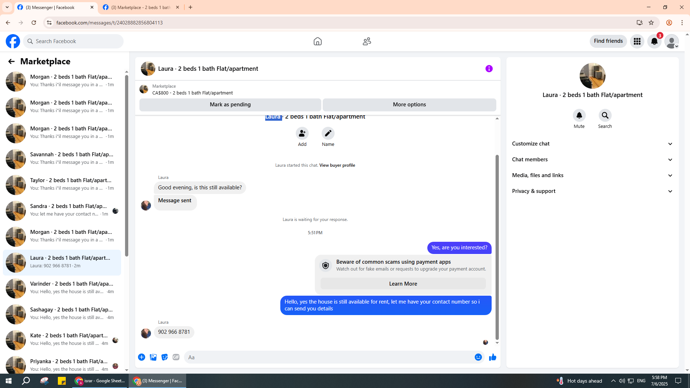Open Savannah's apartment conversation
The image size is (690, 388).
click(62, 159)
